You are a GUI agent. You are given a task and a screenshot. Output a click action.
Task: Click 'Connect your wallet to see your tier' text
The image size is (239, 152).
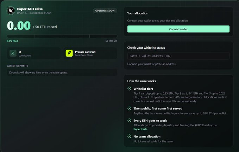pyautogui.click(x=158, y=20)
